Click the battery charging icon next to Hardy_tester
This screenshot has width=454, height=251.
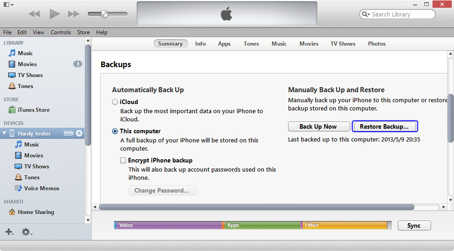click(69, 133)
